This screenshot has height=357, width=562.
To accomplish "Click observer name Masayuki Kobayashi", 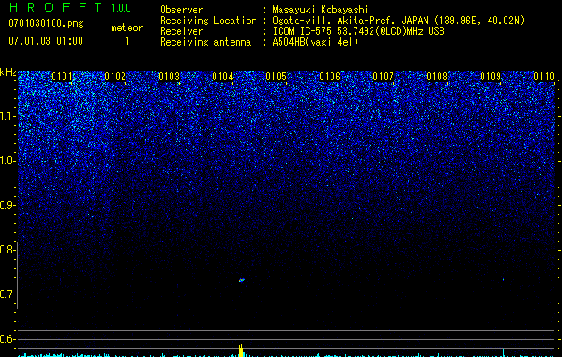I will coord(321,10).
